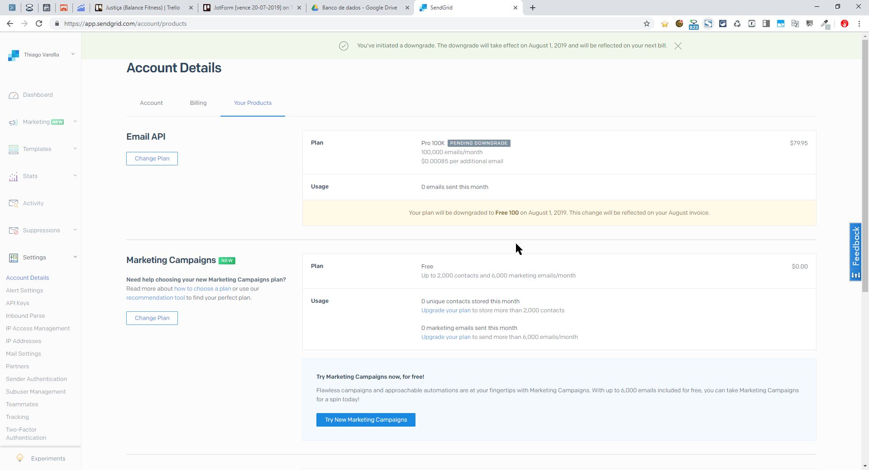Click the PENDING DOWNGRADE badge
This screenshot has width=869, height=470.
pyautogui.click(x=479, y=143)
